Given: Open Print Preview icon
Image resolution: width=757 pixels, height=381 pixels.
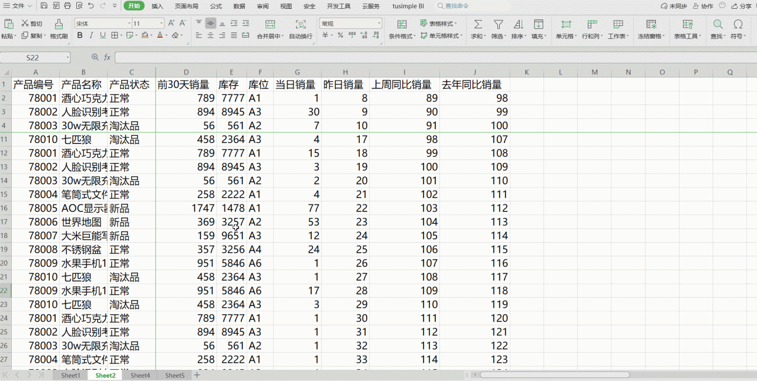Looking at the screenshot, I should (x=78, y=6).
